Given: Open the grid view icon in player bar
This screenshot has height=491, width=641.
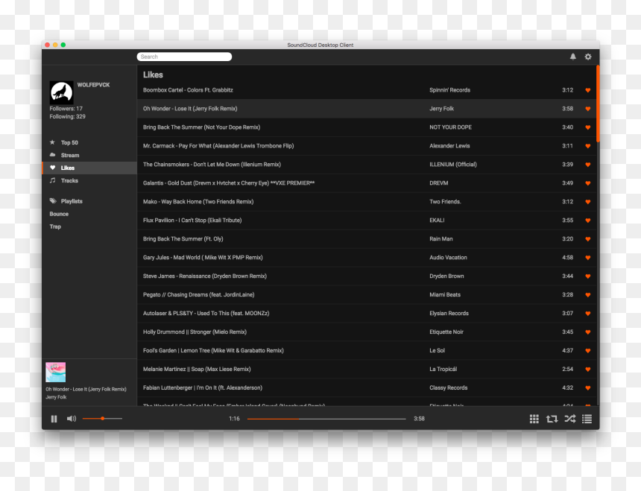Looking at the screenshot, I should 534,419.
